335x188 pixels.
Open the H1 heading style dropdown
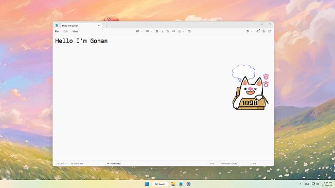(x=139, y=31)
